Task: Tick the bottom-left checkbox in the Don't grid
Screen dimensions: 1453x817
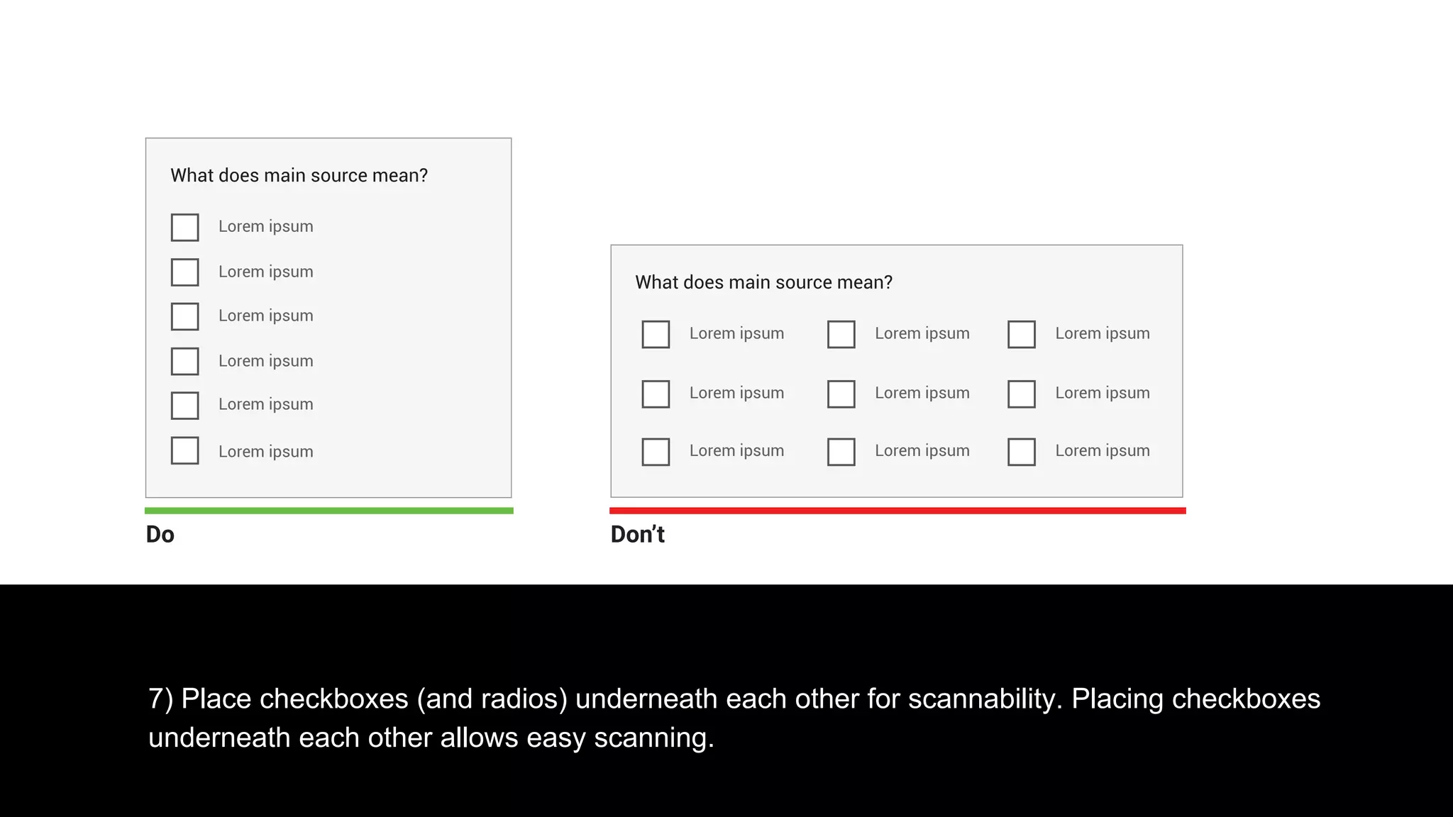Action: coord(656,451)
